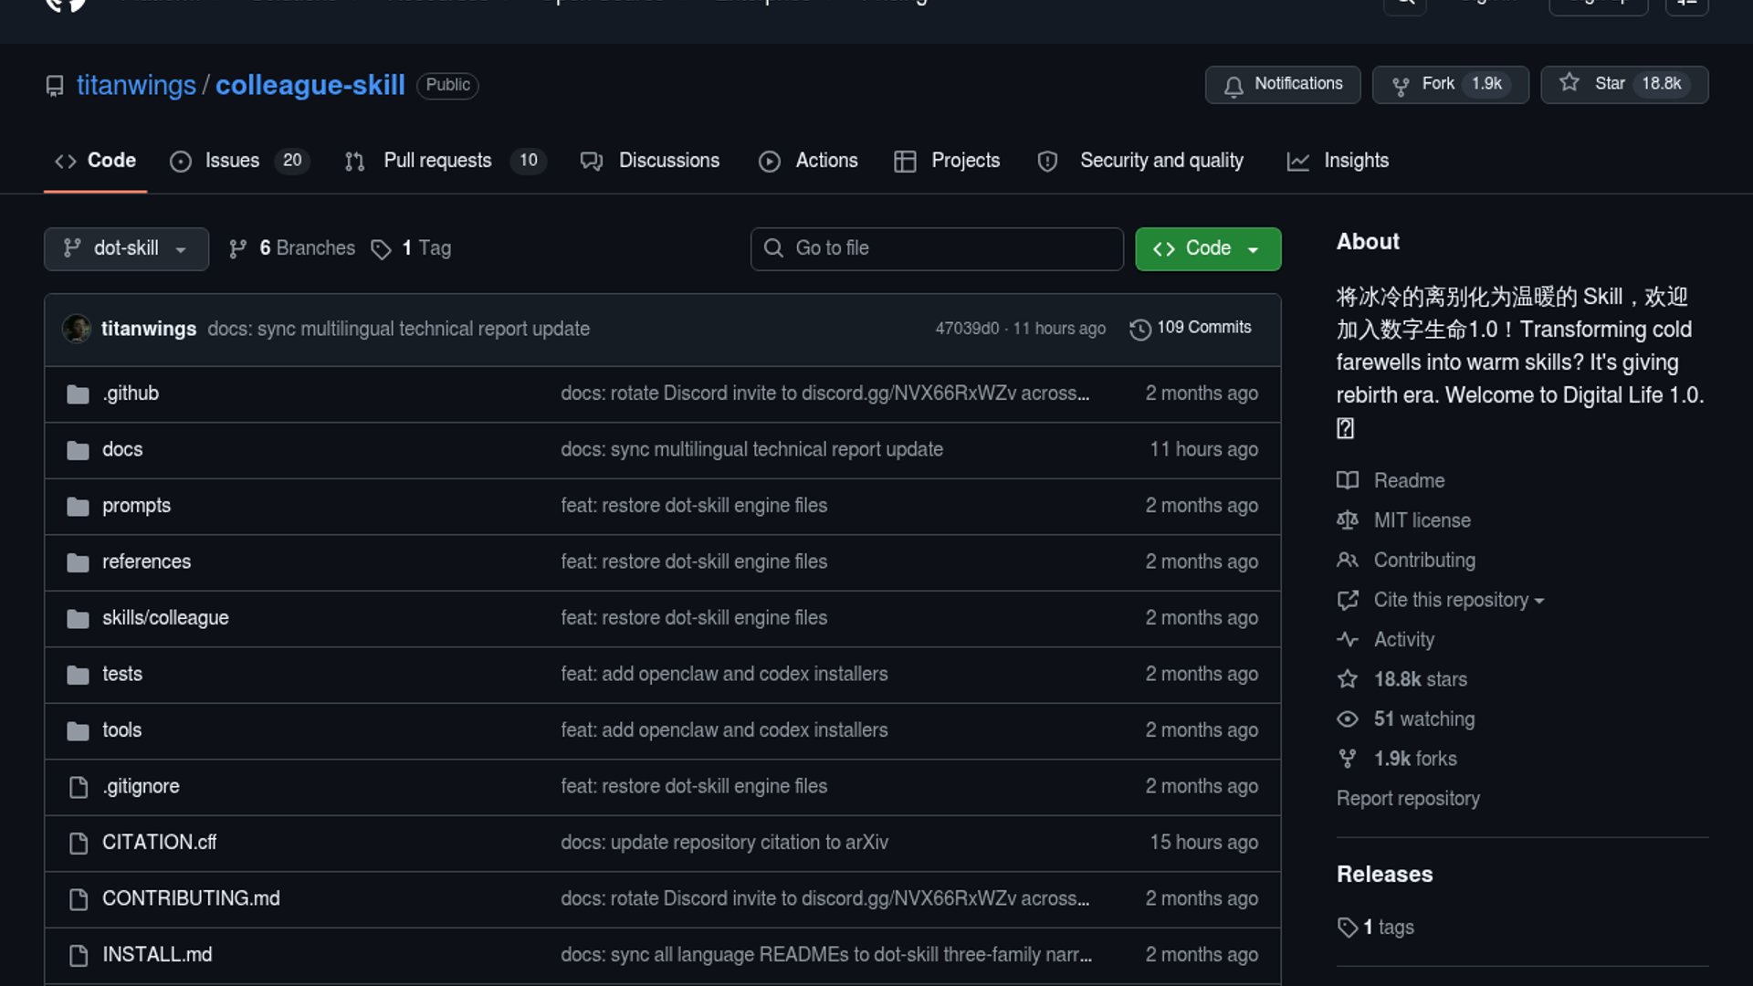Switch to the Code tab
1753x986 pixels.
point(95,161)
